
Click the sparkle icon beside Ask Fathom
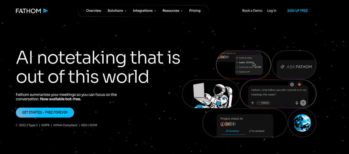pyautogui.click(x=283, y=67)
